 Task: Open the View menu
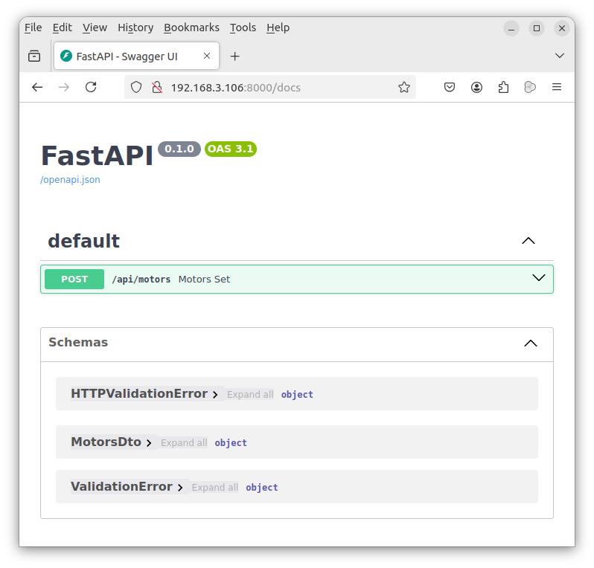point(95,28)
